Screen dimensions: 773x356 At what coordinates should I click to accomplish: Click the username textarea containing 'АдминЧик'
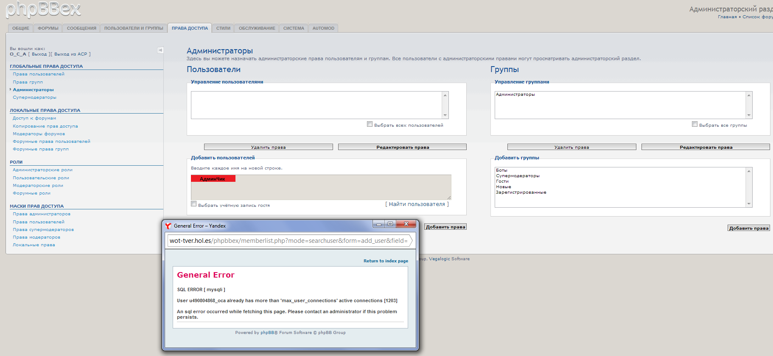pos(321,187)
